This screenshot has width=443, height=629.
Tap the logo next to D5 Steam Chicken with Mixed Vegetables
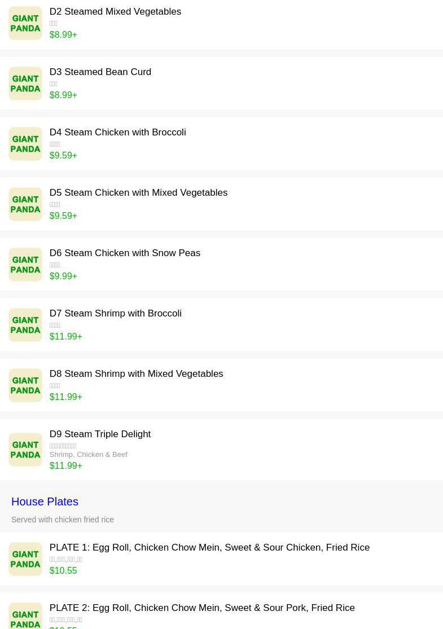[25, 204]
